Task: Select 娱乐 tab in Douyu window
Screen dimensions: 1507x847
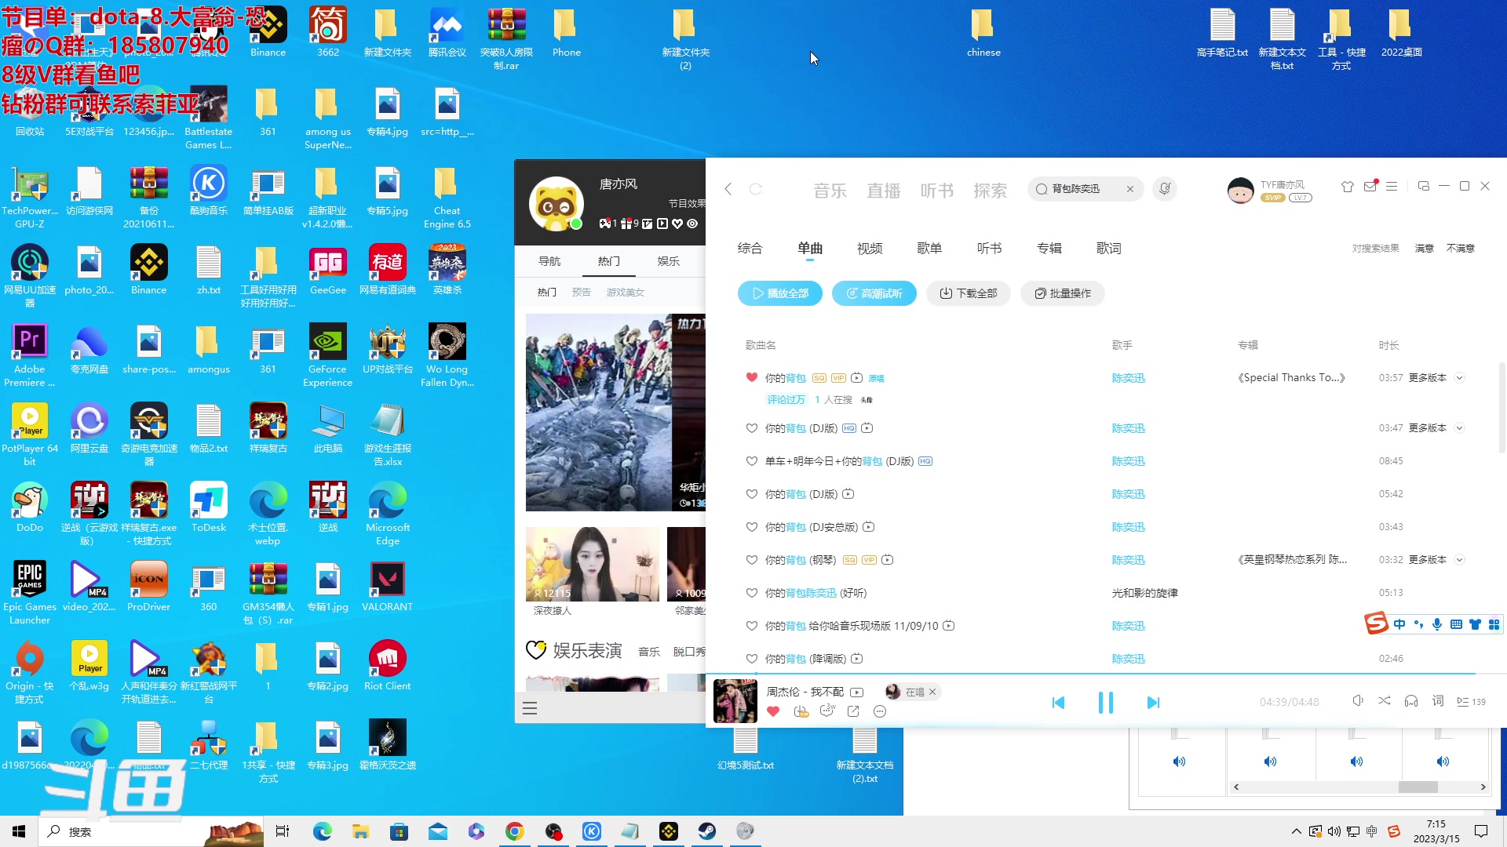Action: pyautogui.click(x=668, y=261)
